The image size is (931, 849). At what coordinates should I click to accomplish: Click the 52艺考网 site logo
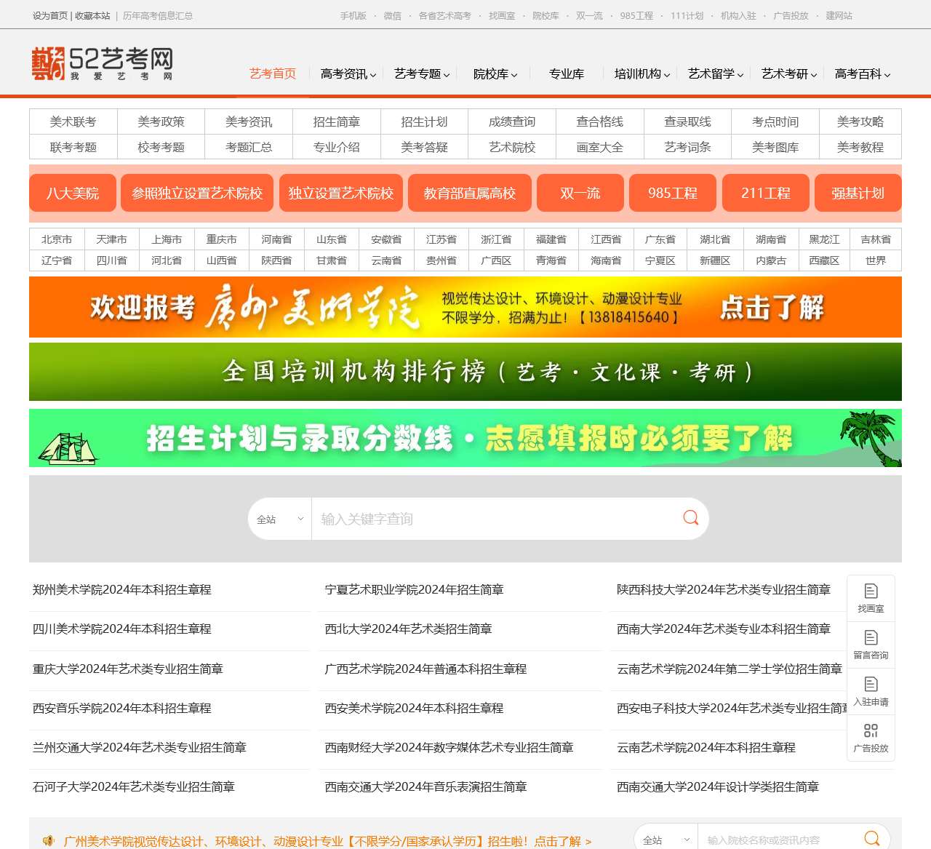(102, 63)
